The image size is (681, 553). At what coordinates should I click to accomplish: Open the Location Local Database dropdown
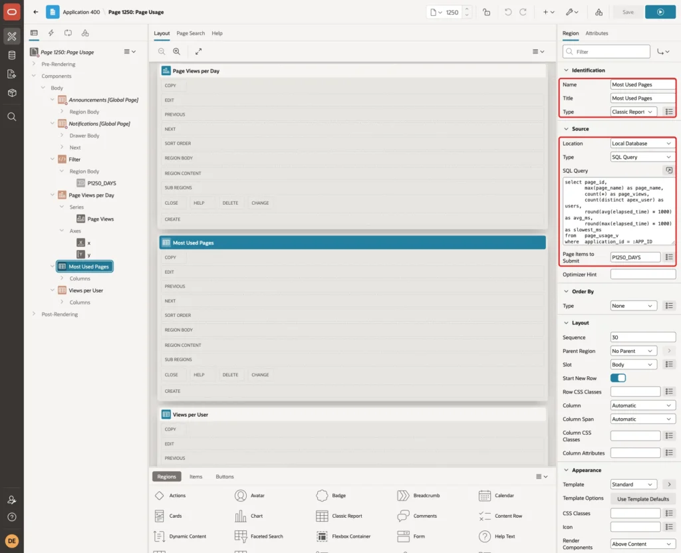(x=643, y=144)
